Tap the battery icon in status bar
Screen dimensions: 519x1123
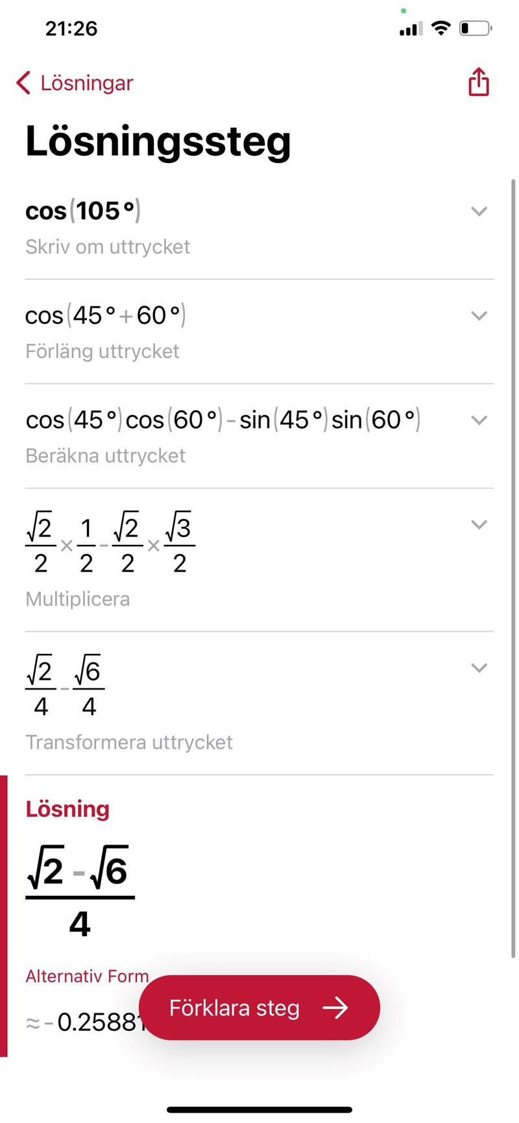[476, 29]
